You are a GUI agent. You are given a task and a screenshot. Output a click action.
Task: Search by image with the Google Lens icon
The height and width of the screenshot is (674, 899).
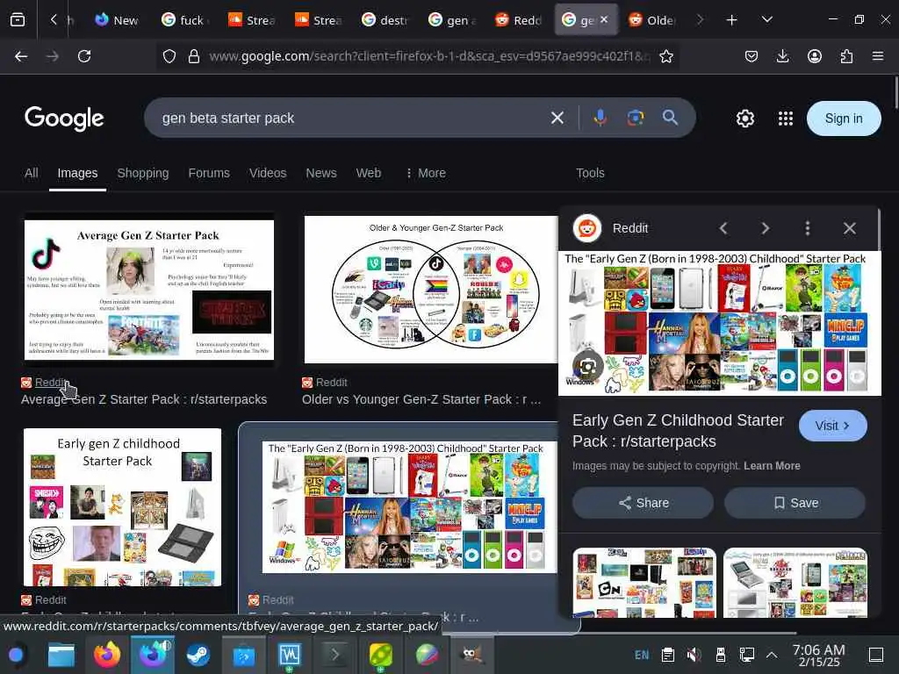(636, 118)
